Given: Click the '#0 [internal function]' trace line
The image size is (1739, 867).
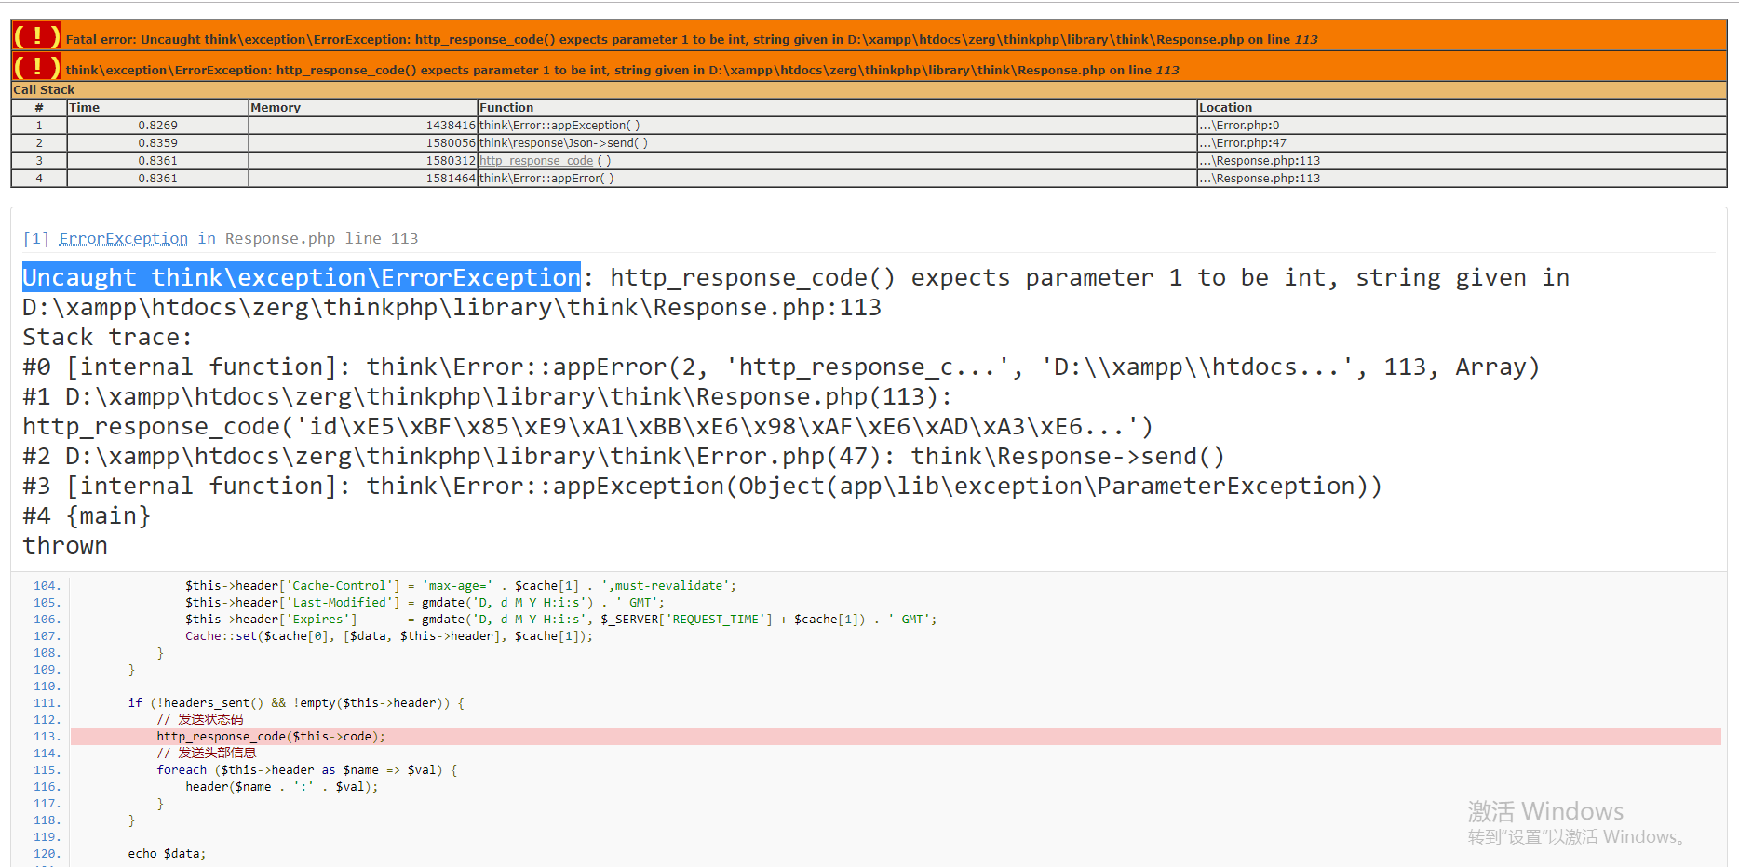Looking at the screenshot, I should (x=781, y=367).
